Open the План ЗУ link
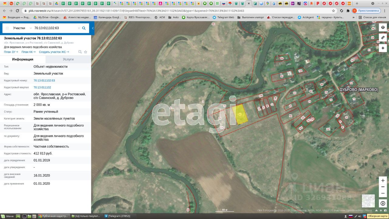Screen dimensions: 389x219 pyautogui.click(x=11, y=52)
